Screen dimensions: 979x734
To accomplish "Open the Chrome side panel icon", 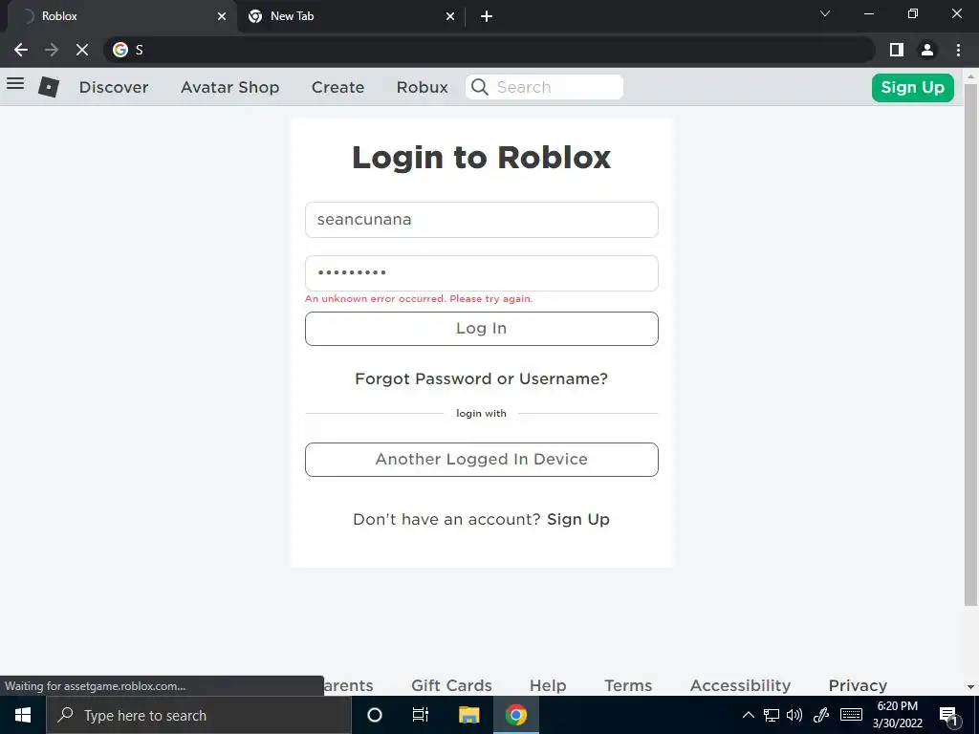I will 897,50.
